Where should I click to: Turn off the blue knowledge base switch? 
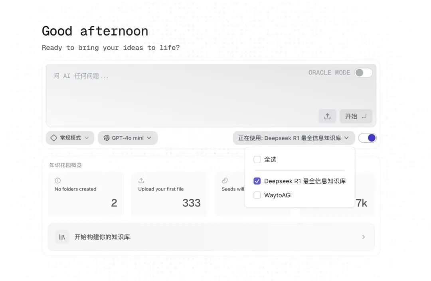(x=367, y=138)
